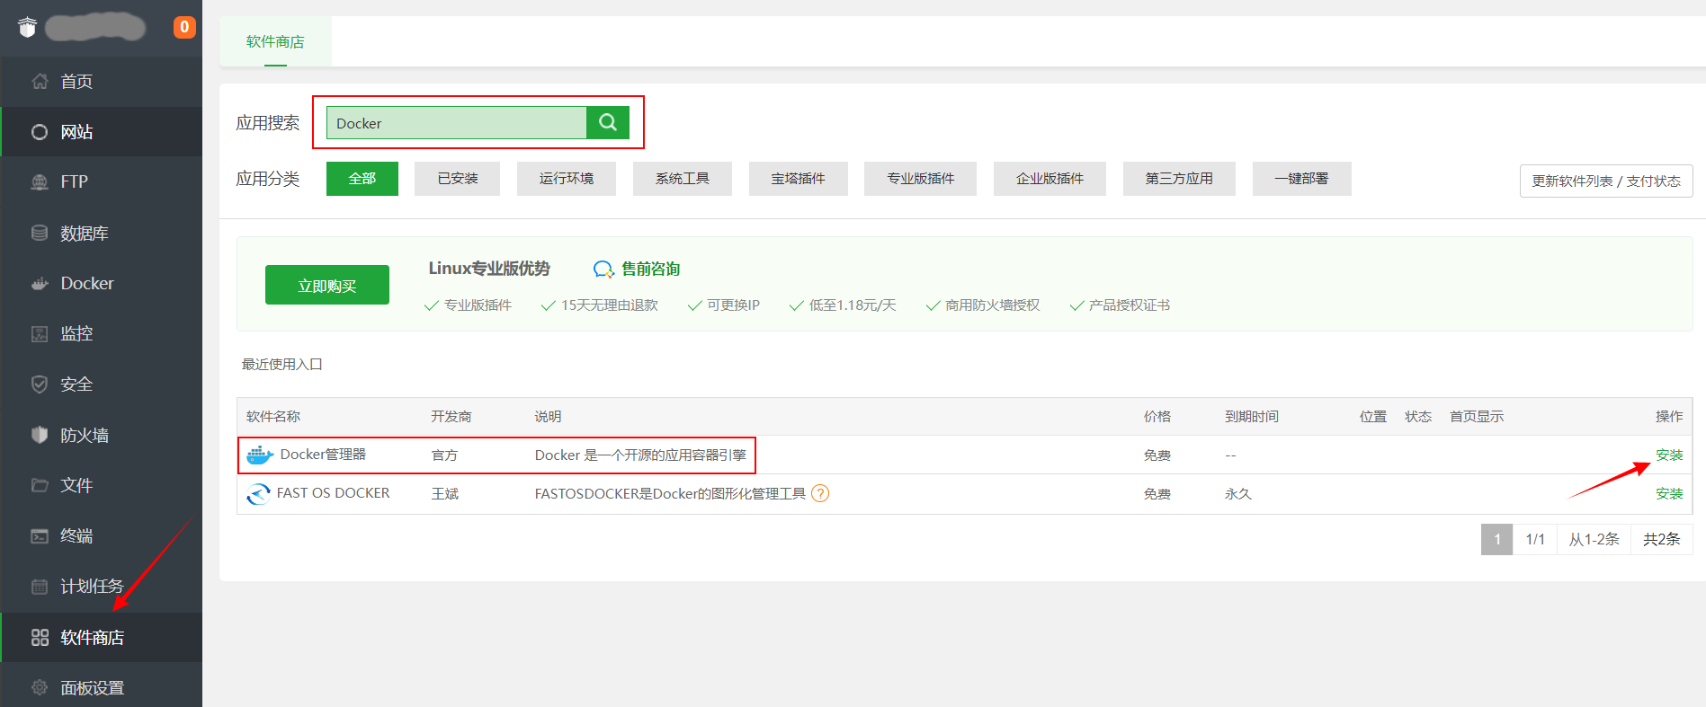This screenshot has height=707, width=1706.
Task: Click page number 1 in pagination
Action: pos(1496,539)
